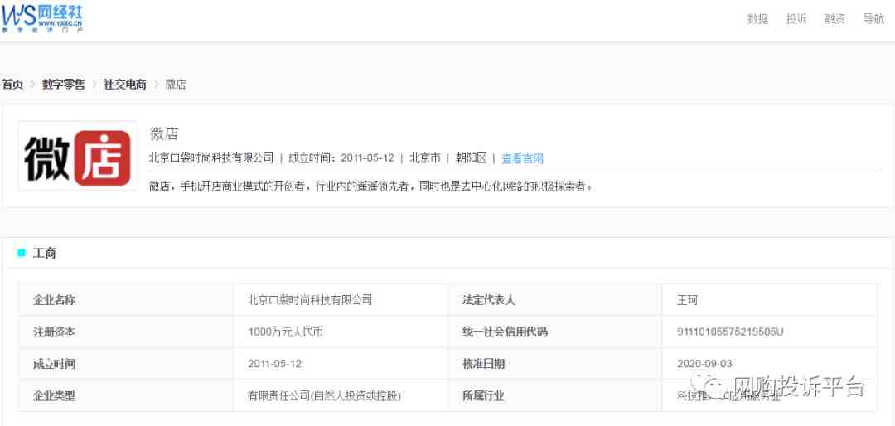
Task: Select 北京口袋时尚科技有限公司 in the company header
Action: coord(211,158)
